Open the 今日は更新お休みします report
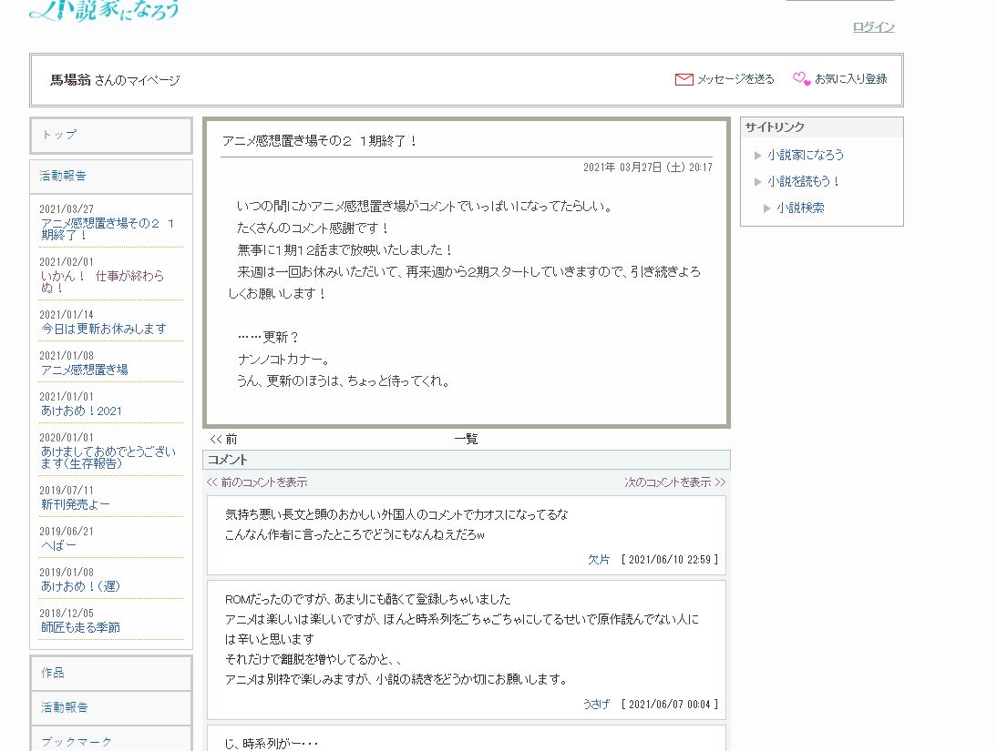The height and width of the screenshot is (751, 997). coord(103,329)
